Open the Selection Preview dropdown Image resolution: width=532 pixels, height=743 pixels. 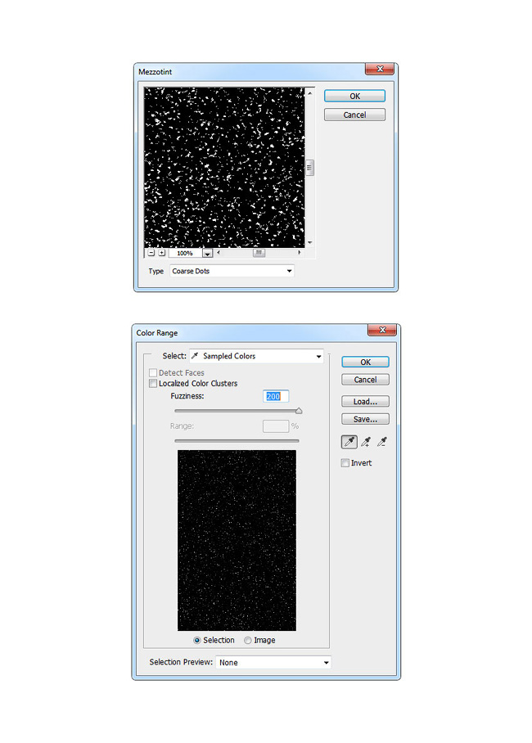point(273,663)
